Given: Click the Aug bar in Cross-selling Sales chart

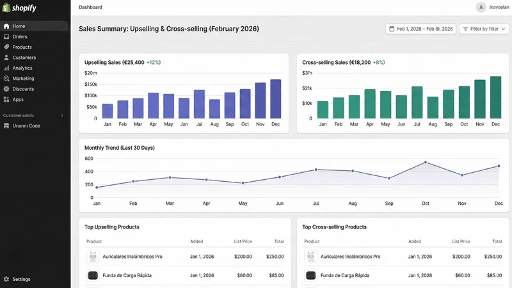Looking at the screenshot, I should point(433,108).
